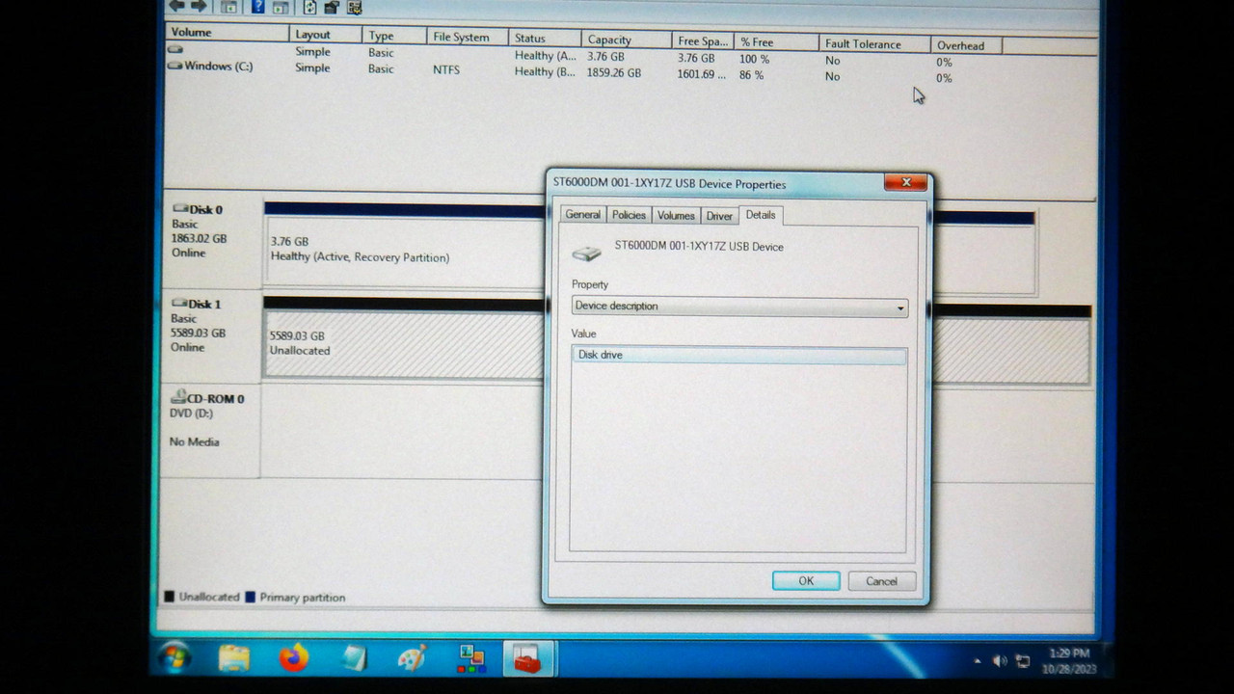Sort by the Volume column header
The width and height of the screenshot is (1234, 694).
[x=227, y=33]
